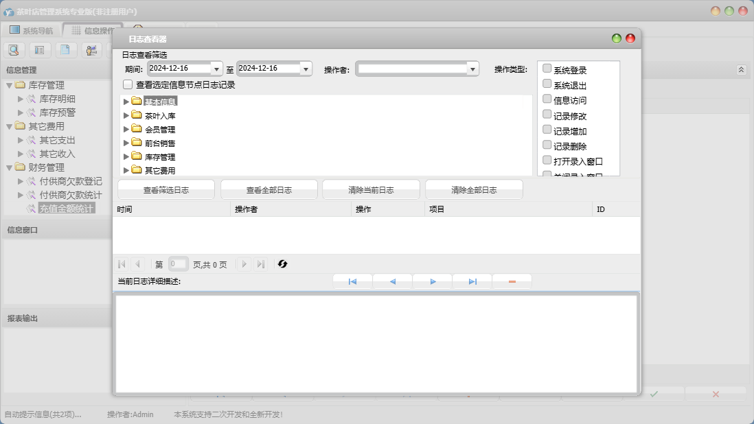Go to previous log detail record
754x424 pixels.
tap(392, 281)
